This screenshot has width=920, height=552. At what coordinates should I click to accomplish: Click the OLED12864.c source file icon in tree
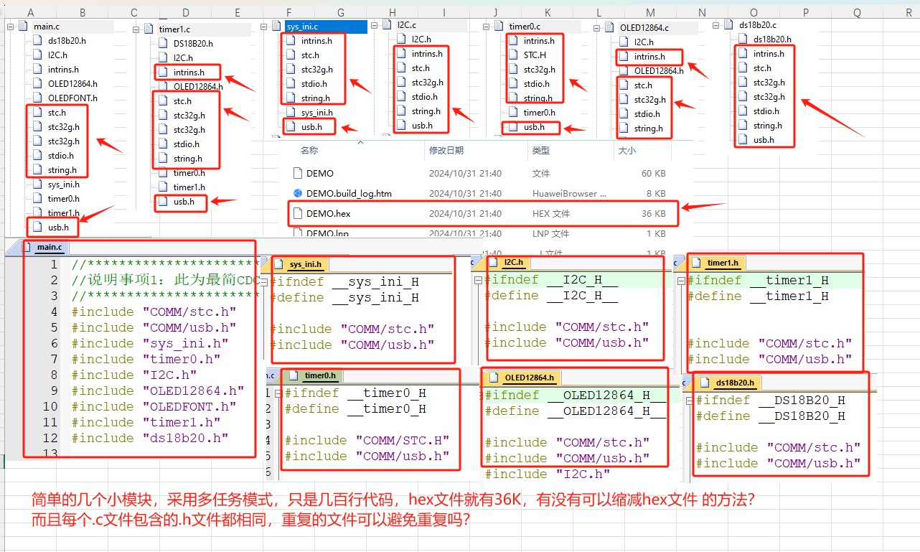tap(610, 28)
